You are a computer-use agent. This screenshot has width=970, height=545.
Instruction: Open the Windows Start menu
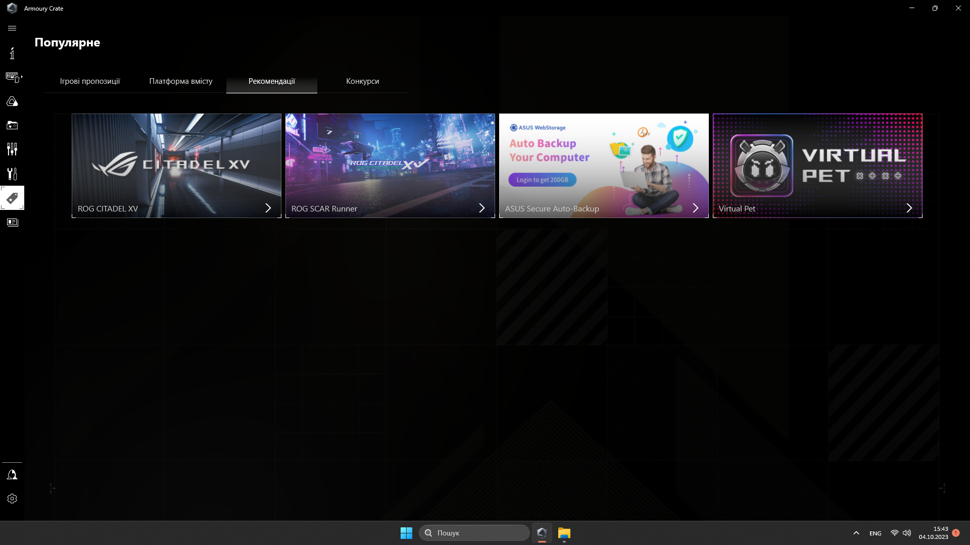[406, 533]
